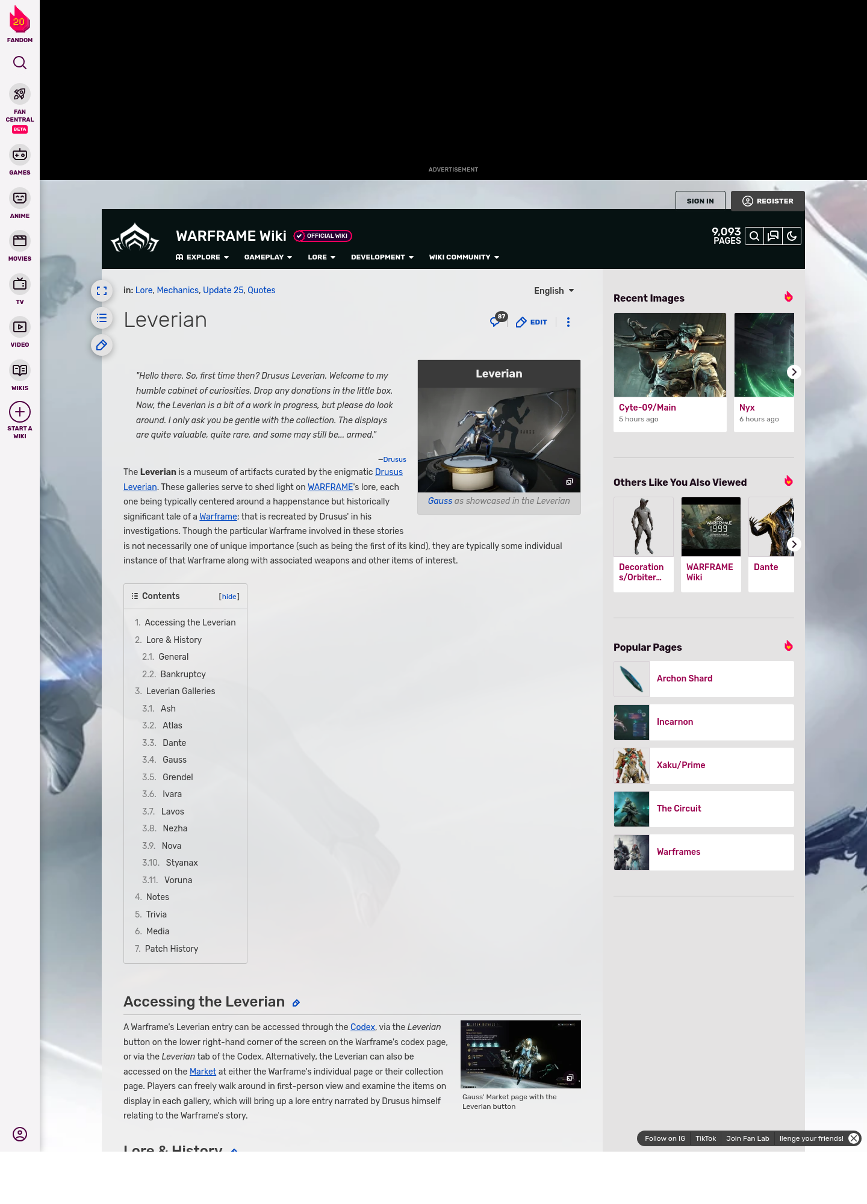This screenshot has width=867, height=1204.
Task: Open the Gauss infobox image
Action: point(499,439)
